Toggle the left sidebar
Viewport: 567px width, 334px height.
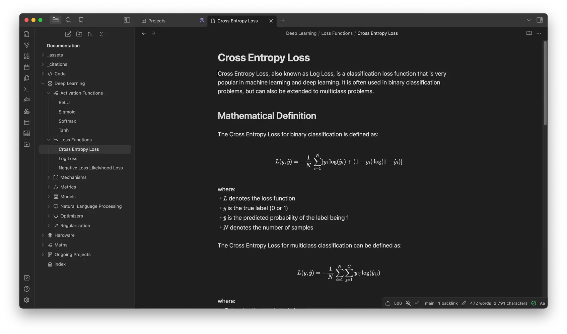pyautogui.click(x=127, y=20)
